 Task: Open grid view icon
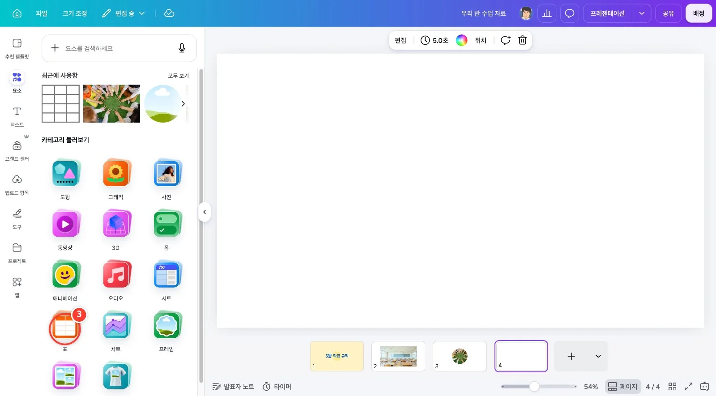point(672,387)
